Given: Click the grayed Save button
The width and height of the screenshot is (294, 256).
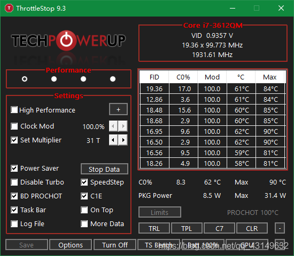Looking at the screenshot, I should click(x=27, y=245).
